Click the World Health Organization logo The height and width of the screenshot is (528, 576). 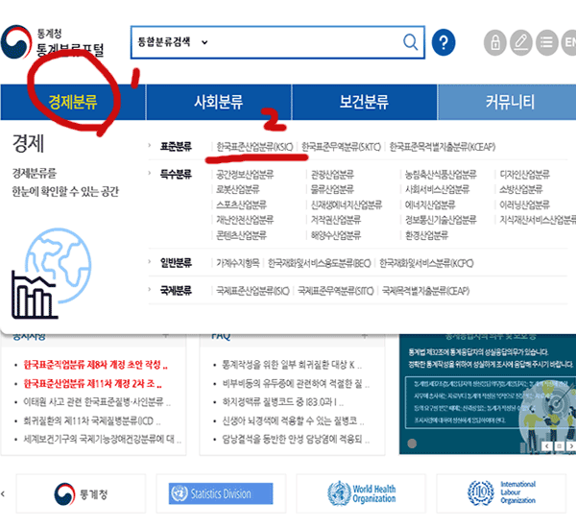point(361,493)
